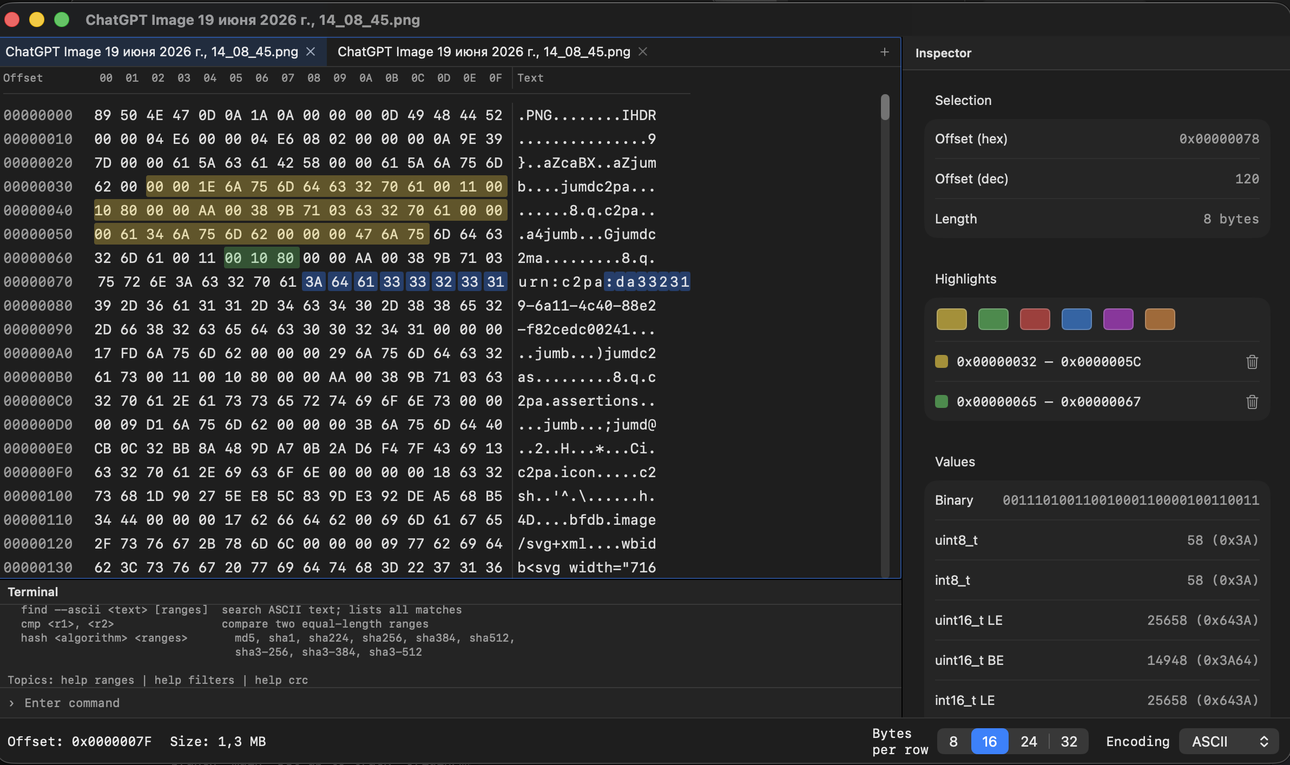This screenshot has height=765, width=1290.
Task: Click the Length value 8 bytes
Action: tap(1231, 219)
